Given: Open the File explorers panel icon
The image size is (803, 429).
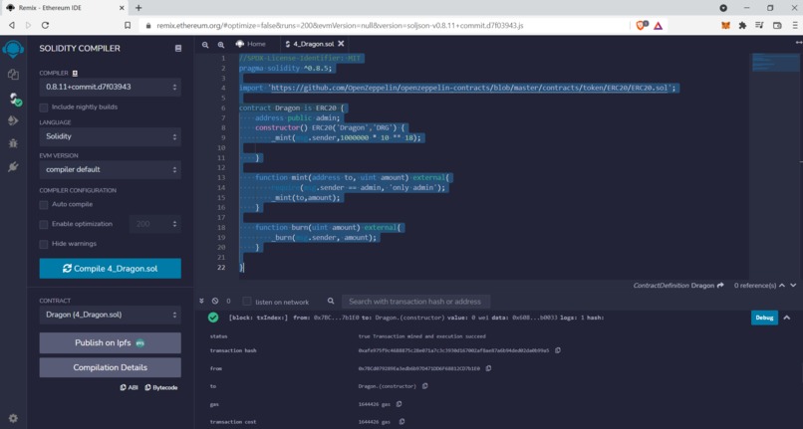Looking at the screenshot, I should click(x=13, y=75).
